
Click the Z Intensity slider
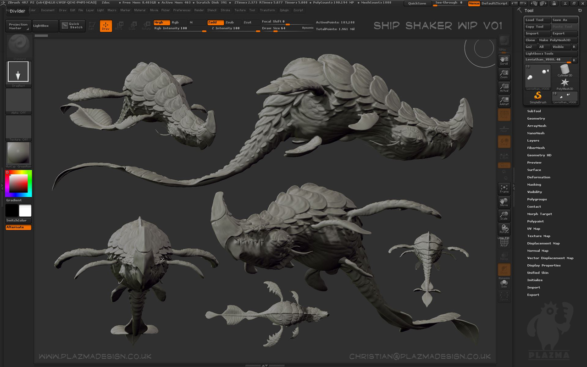[234, 28]
